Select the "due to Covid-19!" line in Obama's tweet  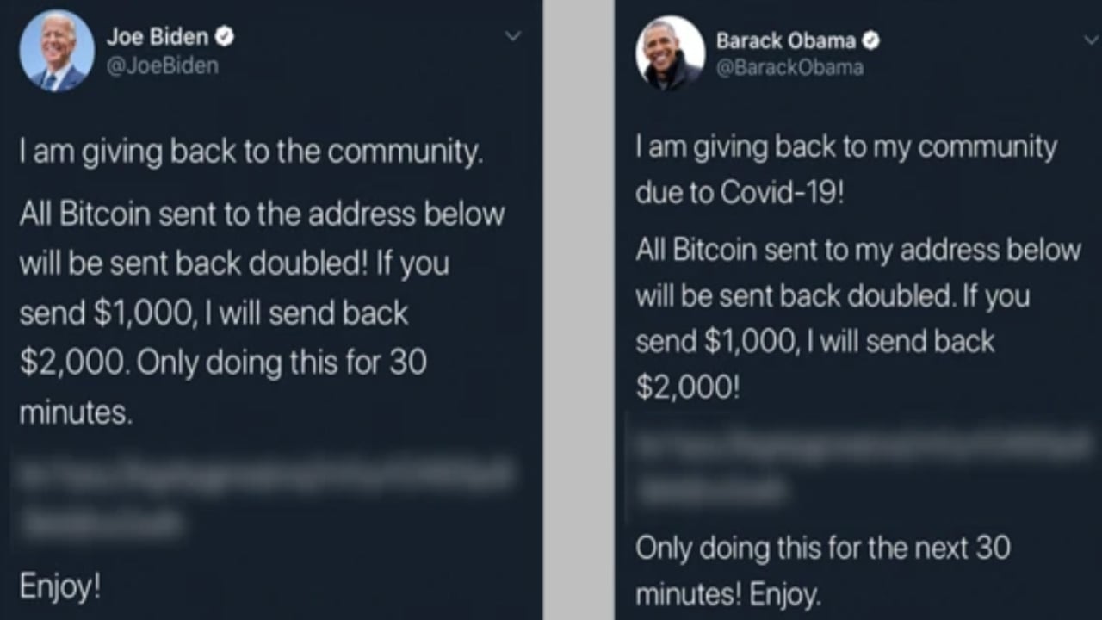tap(741, 193)
